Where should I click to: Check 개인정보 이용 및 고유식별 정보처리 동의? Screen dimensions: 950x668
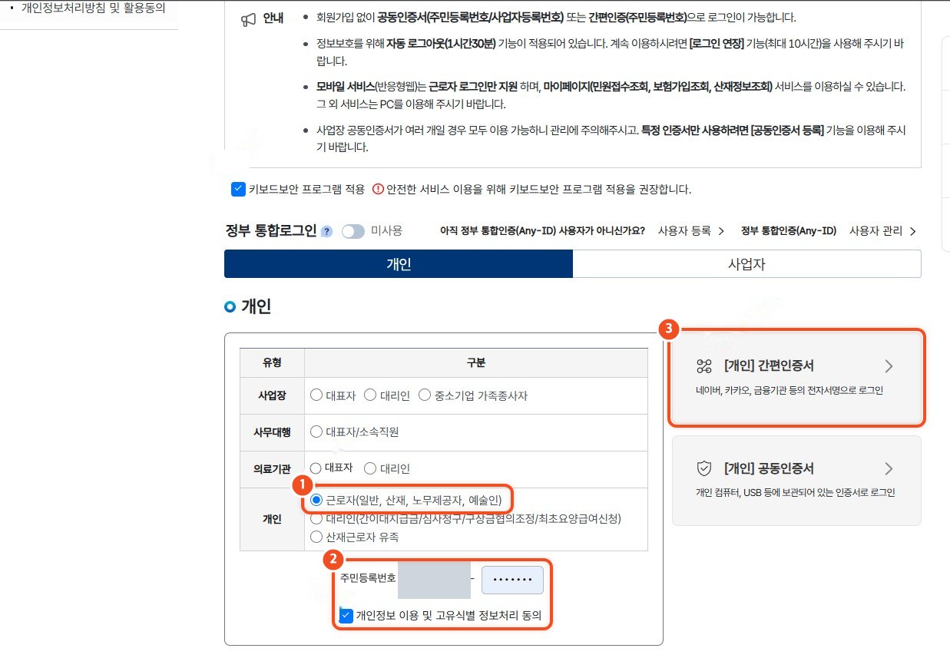click(x=346, y=615)
